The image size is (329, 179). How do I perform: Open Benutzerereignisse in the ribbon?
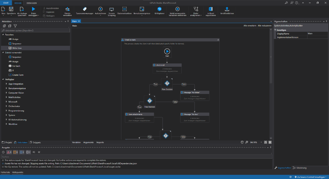coord(142,11)
